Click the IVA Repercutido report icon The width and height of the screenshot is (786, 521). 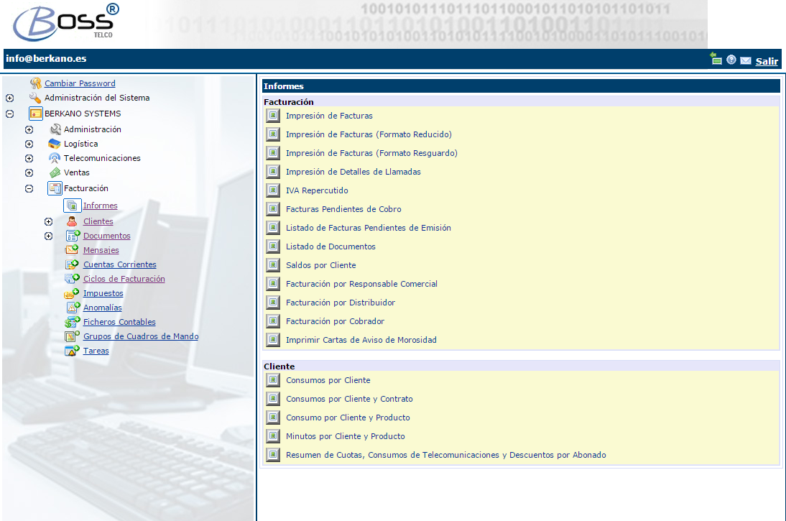click(272, 190)
